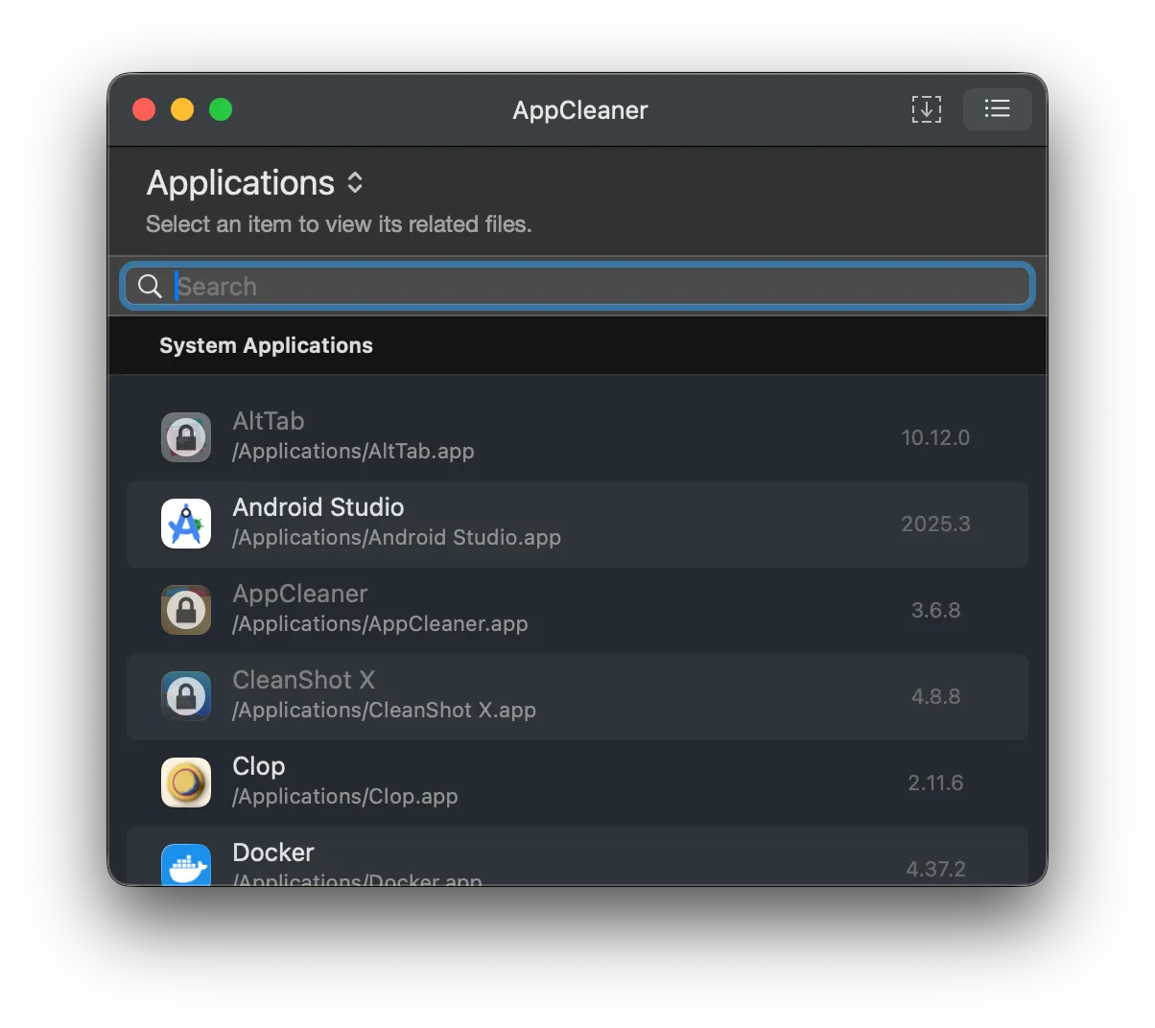Viewport: 1155px width, 1028px height.
Task: Click the /Applications/Android Studio.app path
Action: pos(396,537)
